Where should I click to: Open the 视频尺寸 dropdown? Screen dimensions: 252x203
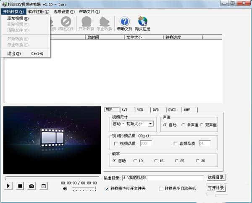150,124
